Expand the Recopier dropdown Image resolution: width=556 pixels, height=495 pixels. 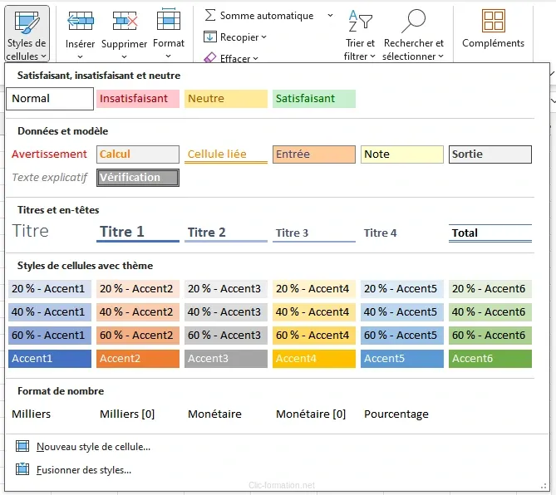click(x=264, y=37)
